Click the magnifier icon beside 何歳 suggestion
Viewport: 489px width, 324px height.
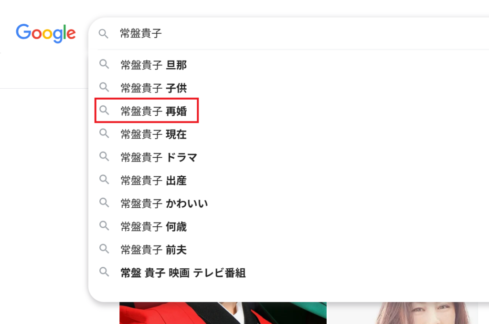point(104,226)
